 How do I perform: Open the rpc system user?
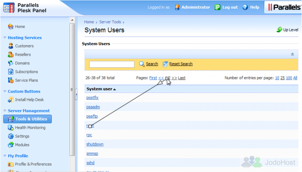coord(89,135)
